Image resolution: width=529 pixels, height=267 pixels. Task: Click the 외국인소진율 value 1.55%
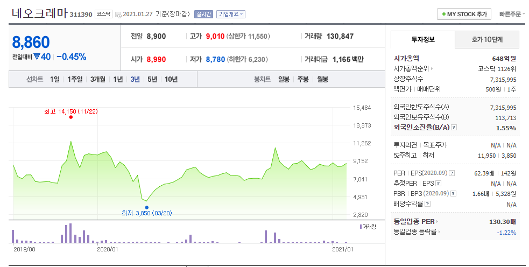506,128
